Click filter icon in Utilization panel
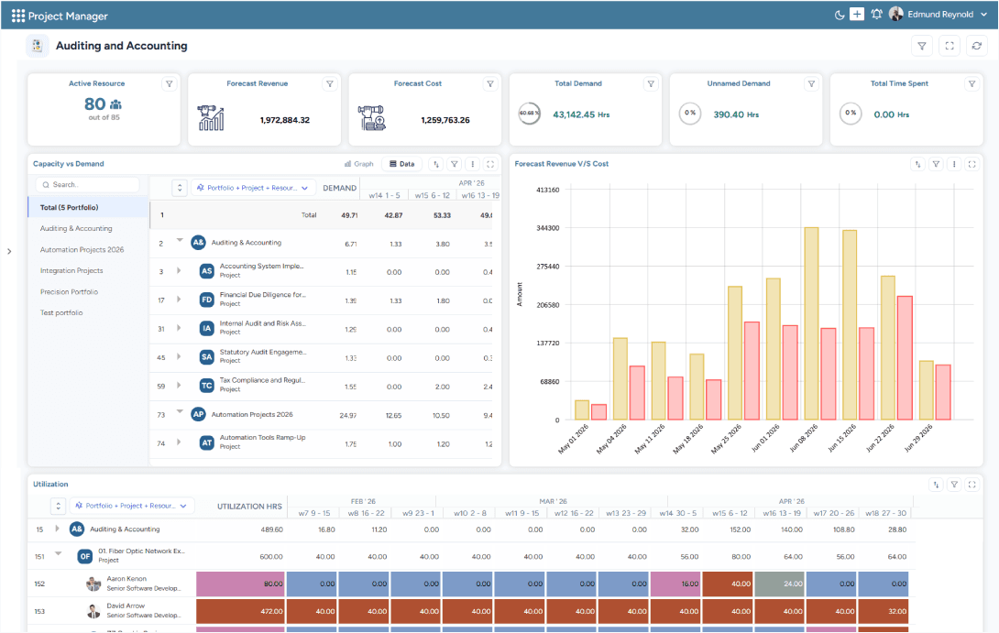Image resolution: width=999 pixels, height=633 pixels. click(x=954, y=485)
